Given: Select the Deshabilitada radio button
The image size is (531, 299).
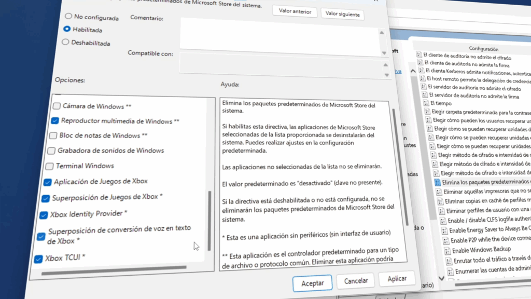Looking at the screenshot, I should pyautogui.click(x=65, y=42).
